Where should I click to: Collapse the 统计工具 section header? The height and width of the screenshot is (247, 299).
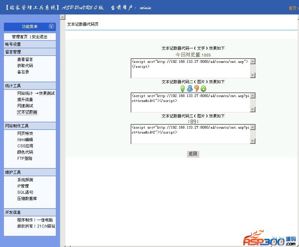[x=30, y=86]
